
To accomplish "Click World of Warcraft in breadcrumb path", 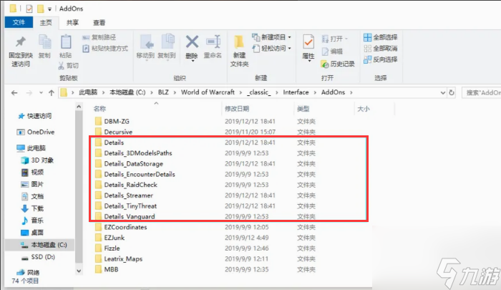I will (208, 92).
